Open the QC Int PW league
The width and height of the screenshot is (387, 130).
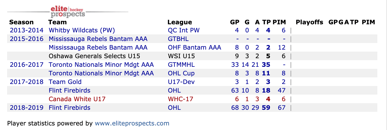pos(184,30)
